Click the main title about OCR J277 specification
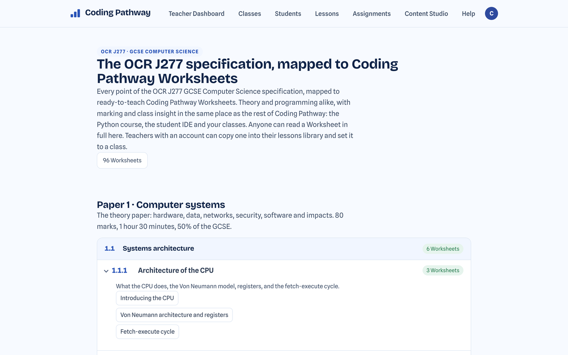This screenshot has height=355, width=568. pyautogui.click(x=247, y=71)
